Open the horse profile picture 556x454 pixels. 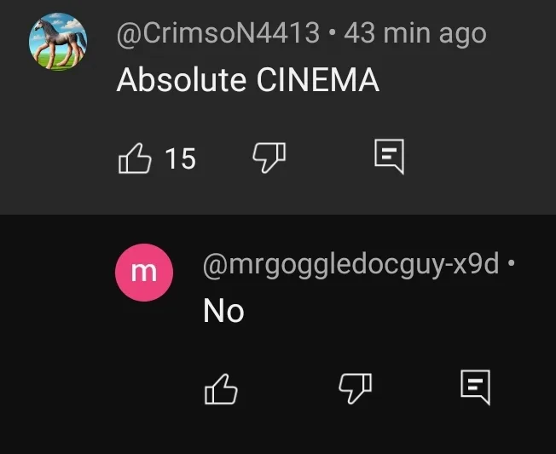point(58,42)
